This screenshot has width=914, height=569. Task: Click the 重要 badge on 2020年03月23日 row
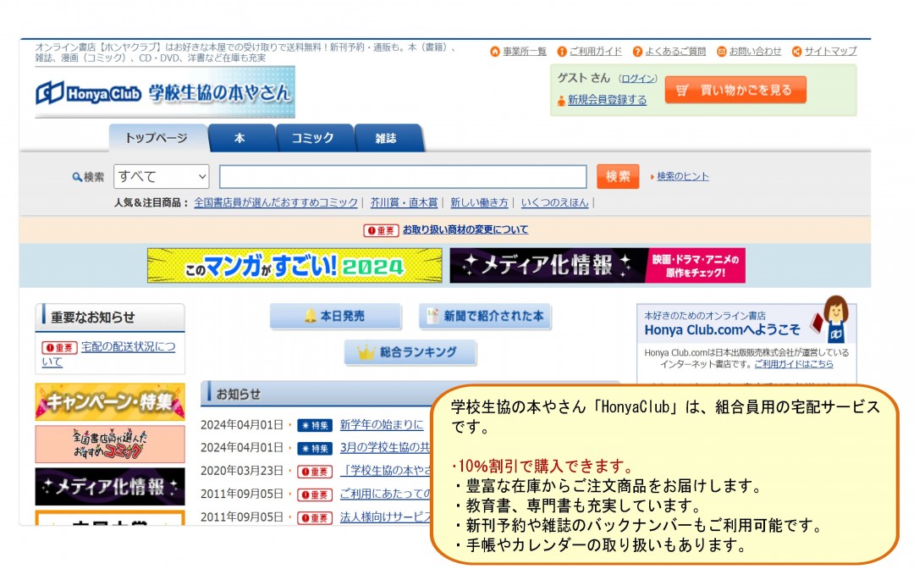[315, 471]
